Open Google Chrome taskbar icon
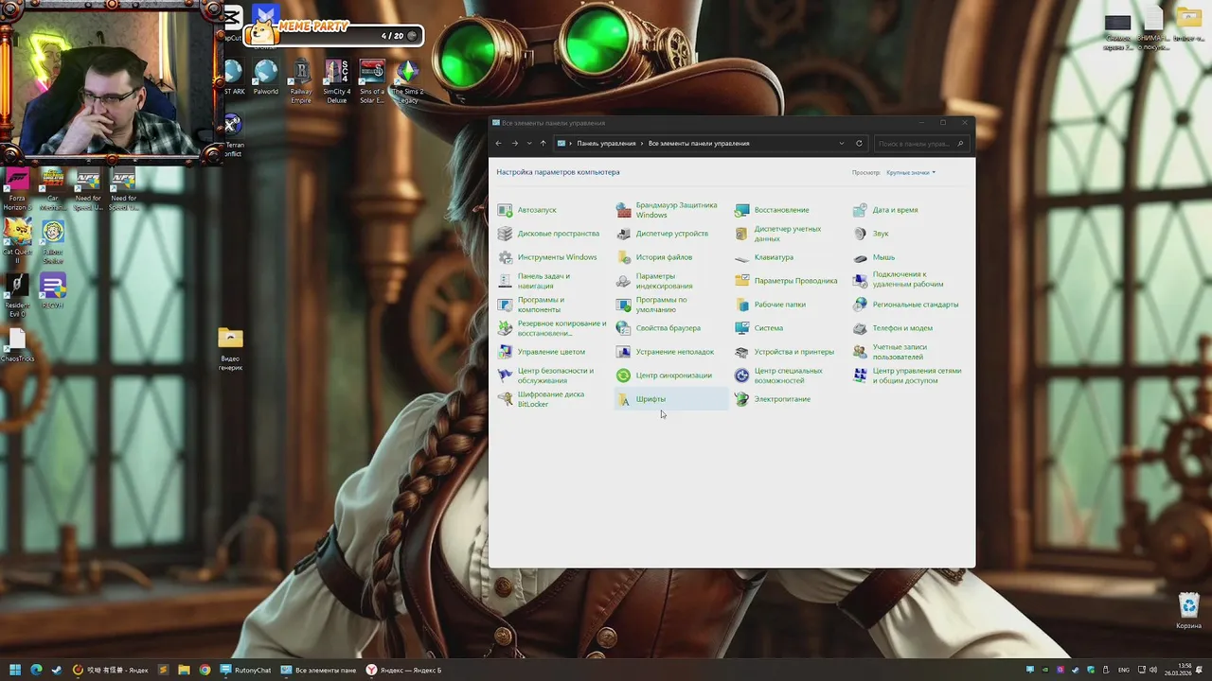 205,670
